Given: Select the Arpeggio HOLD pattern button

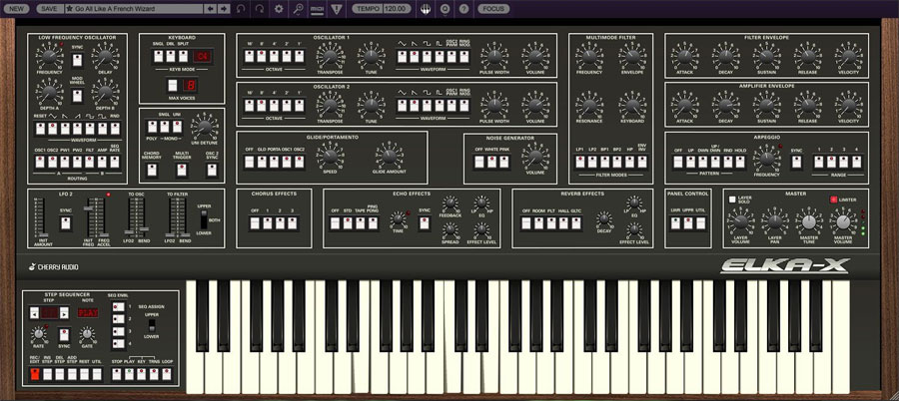Looking at the screenshot, I should (740, 162).
